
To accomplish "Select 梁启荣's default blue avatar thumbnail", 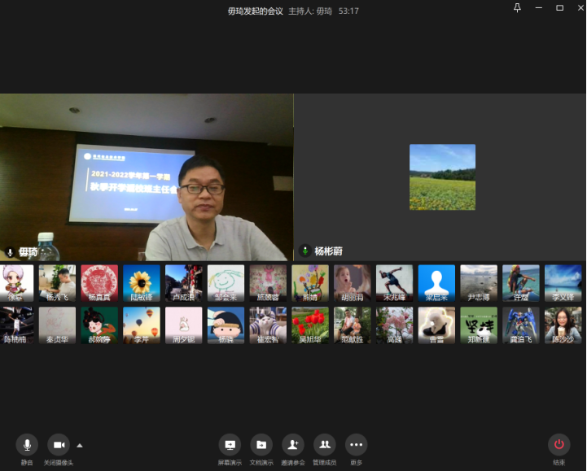I will [436, 281].
